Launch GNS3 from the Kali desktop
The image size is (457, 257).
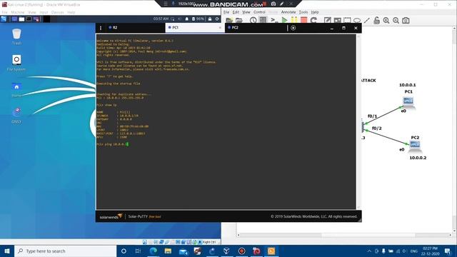[x=16, y=112]
